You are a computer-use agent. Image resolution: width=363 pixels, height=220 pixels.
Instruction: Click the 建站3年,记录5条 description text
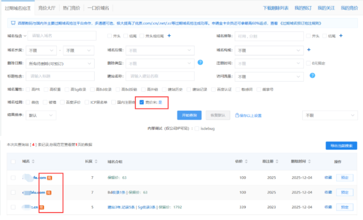pos(121,207)
